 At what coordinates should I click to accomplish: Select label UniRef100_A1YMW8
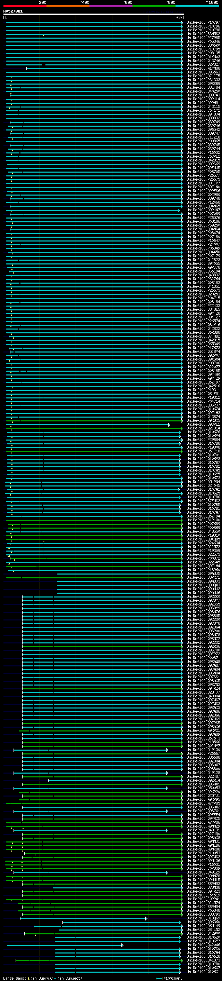[203, 68]
